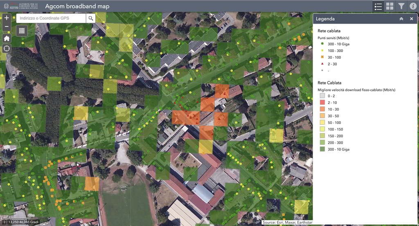The width and height of the screenshot is (419, 226).
Task: Click the Esri, Maxar source attribution
Action: click(286, 222)
